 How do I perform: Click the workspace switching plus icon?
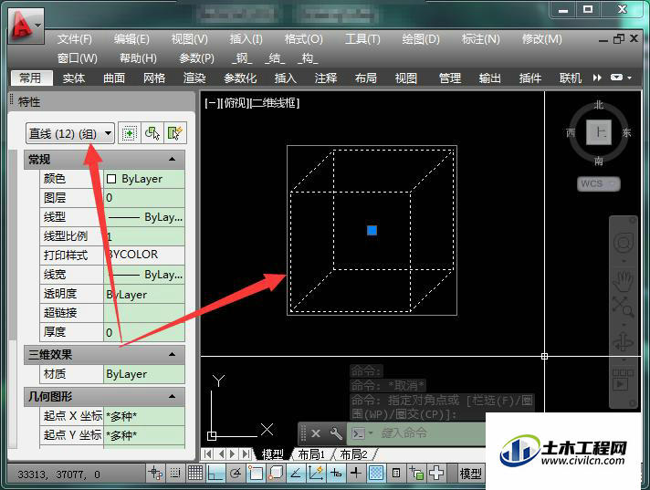[x=436, y=473]
